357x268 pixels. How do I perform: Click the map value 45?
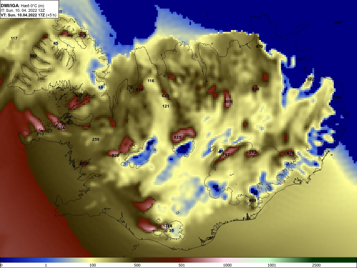point(56,43)
